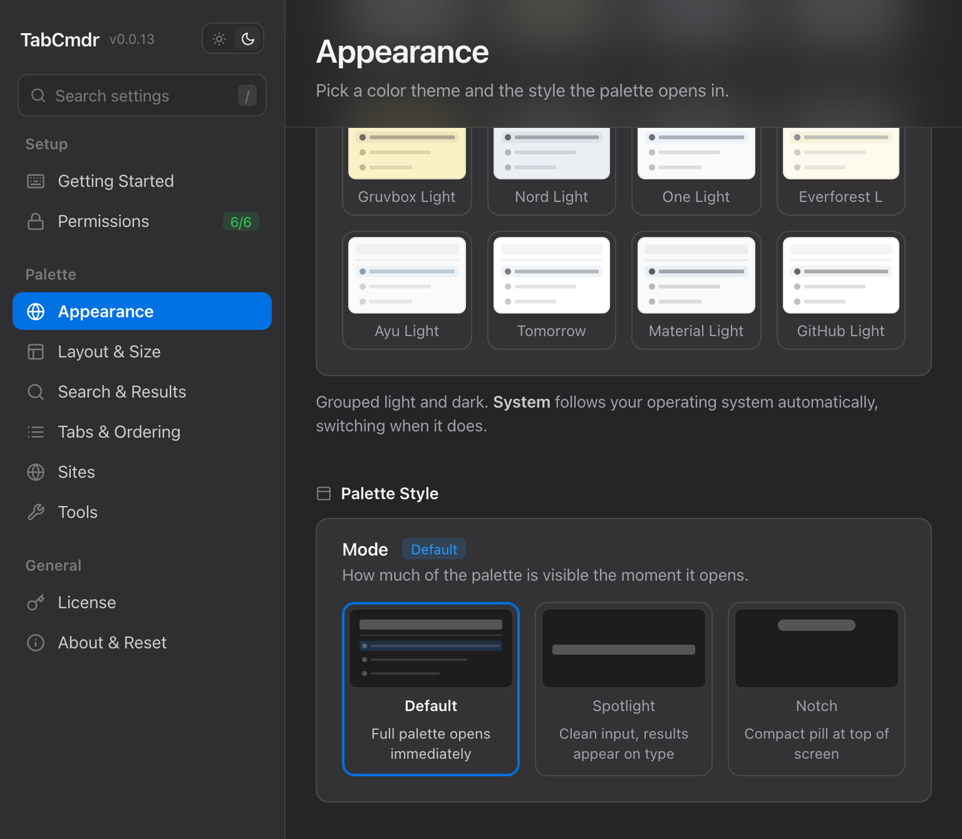Pick the One Light theme card

[x=696, y=171]
